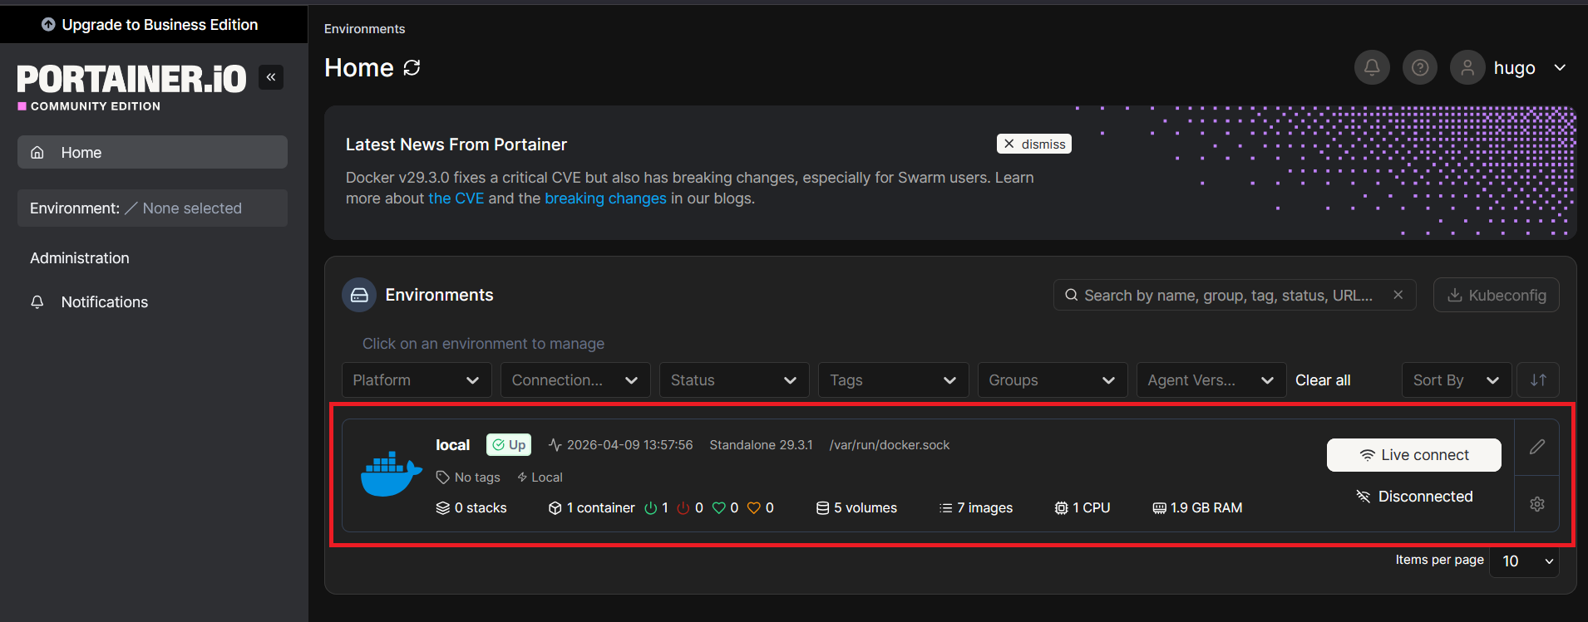Click the CPU chip icon

[1061, 508]
